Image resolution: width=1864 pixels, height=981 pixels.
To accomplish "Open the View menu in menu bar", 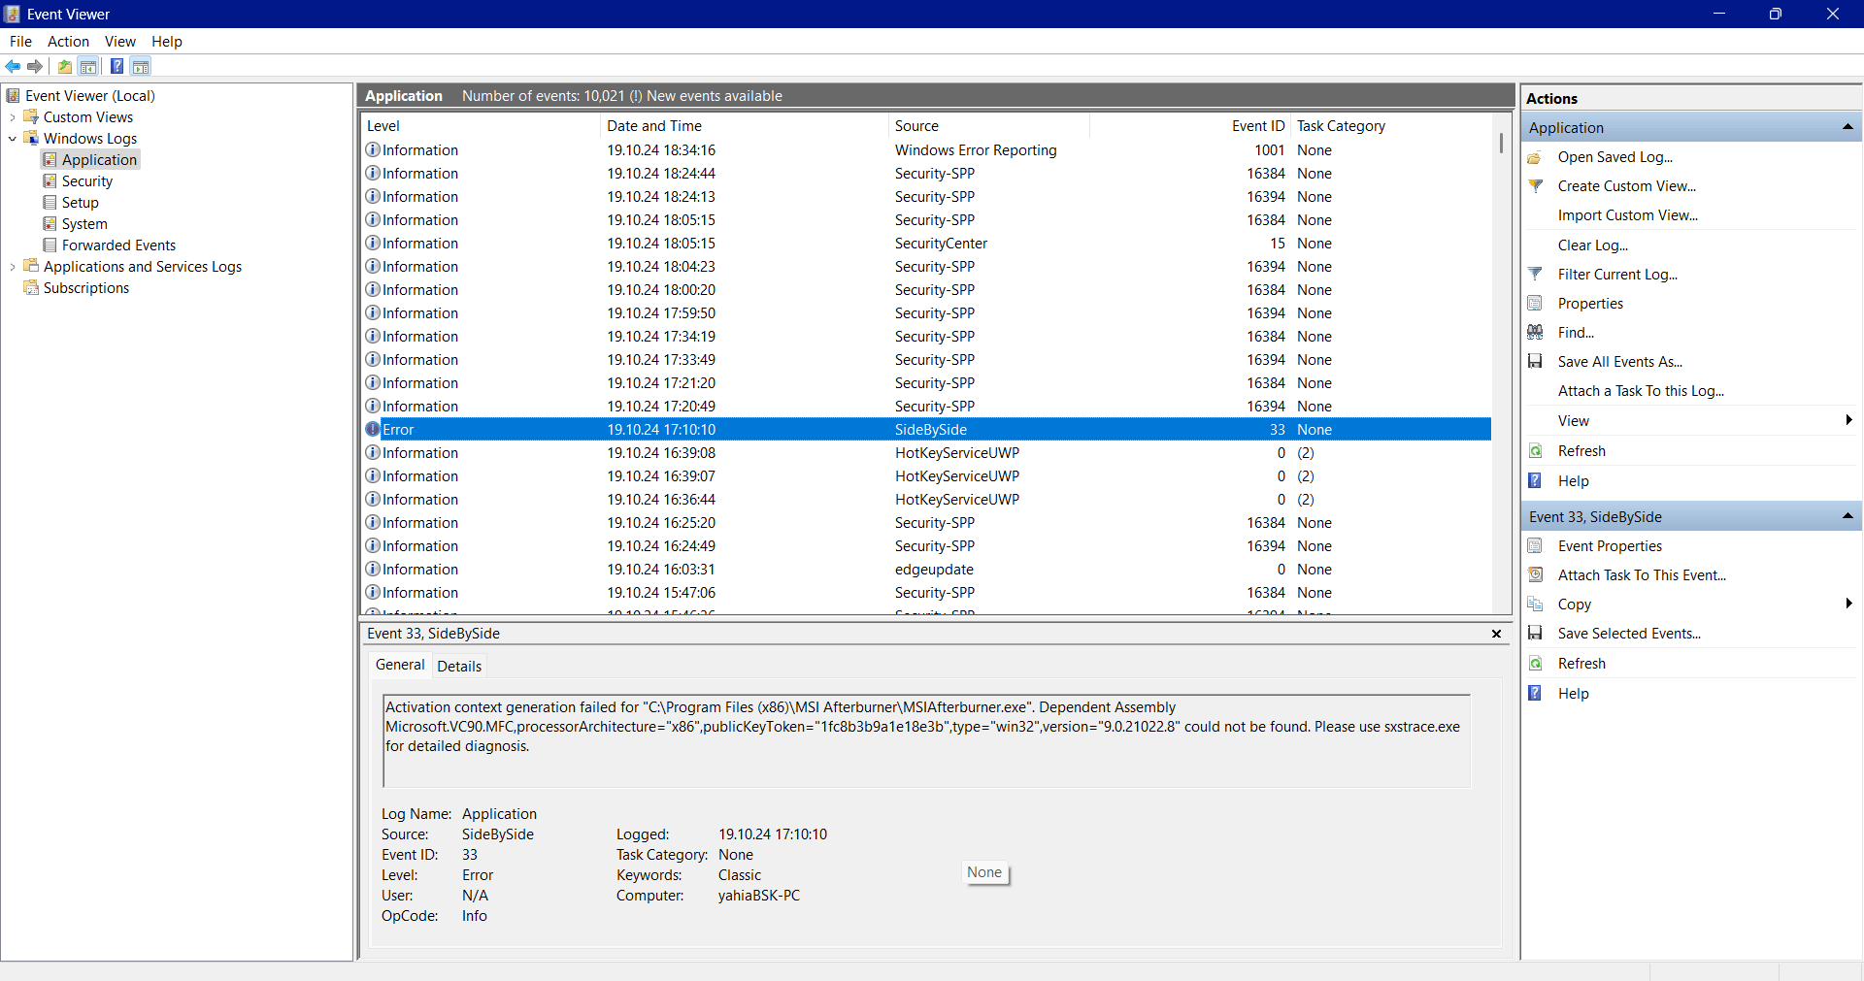I will (x=120, y=42).
